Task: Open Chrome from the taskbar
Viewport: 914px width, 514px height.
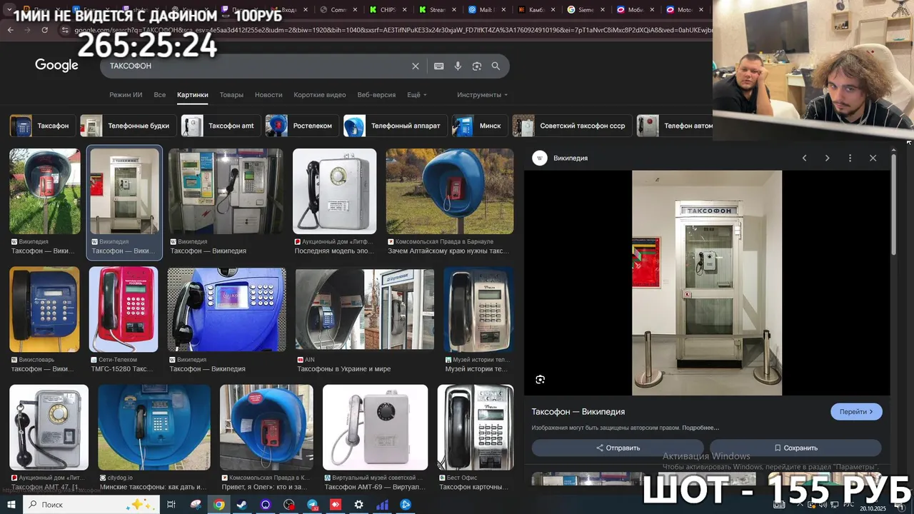Action: pyautogui.click(x=219, y=504)
